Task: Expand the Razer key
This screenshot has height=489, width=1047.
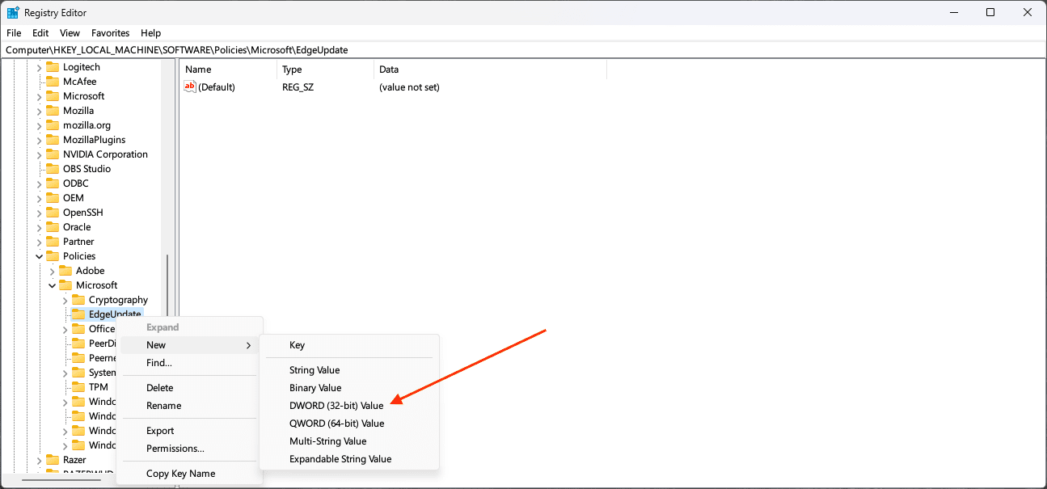Action: 40,460
